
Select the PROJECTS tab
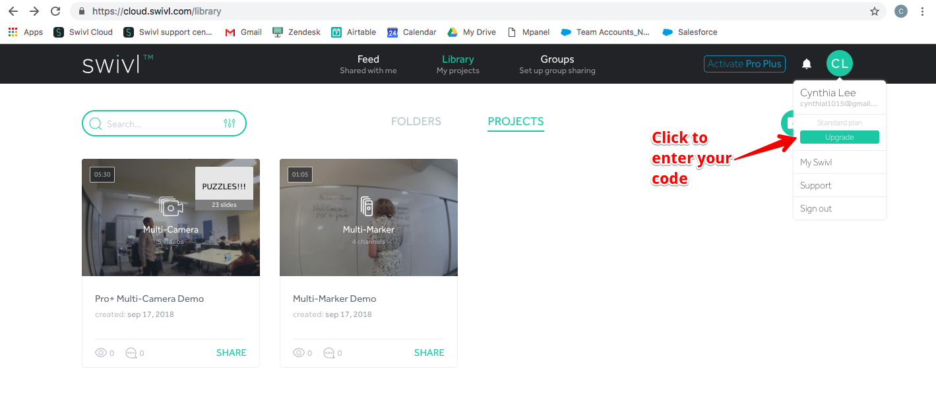(516, 121)
